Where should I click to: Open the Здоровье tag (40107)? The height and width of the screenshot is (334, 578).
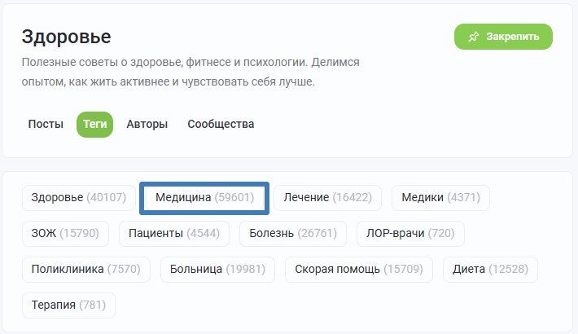(79, 198)
